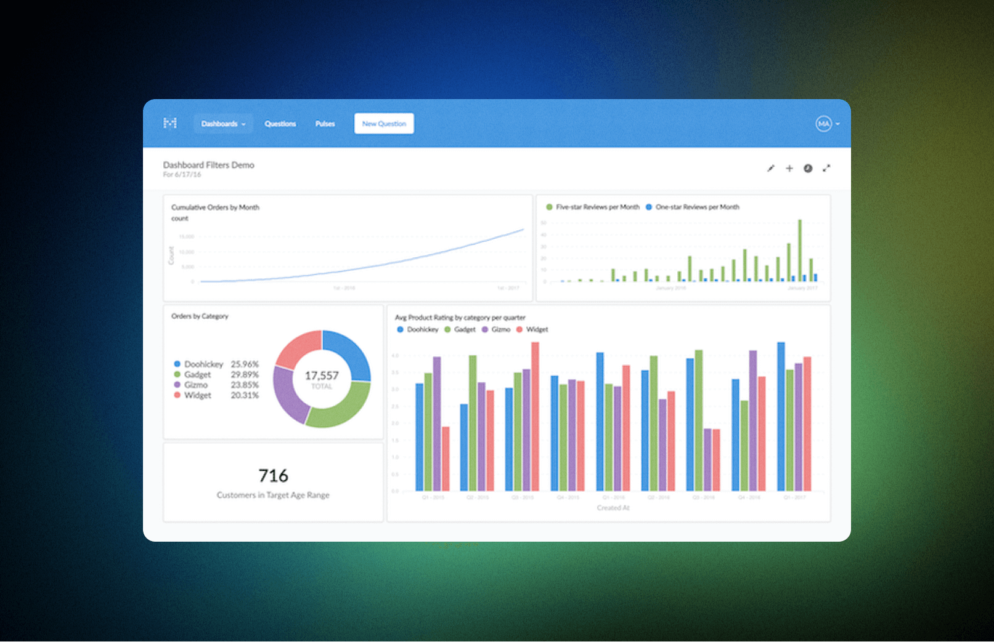Viewport: 994px width, 642px height.
Task: Open the Dashboards dropdown menu
Action: pos(223,124)
